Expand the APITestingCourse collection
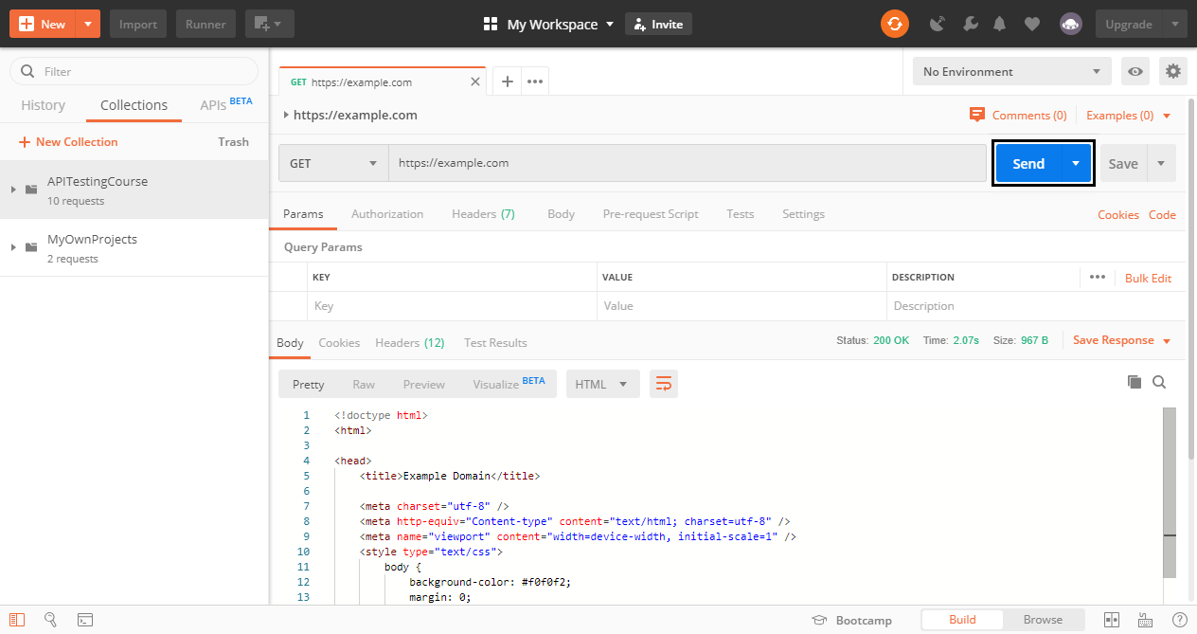Viewport: 1197px width, 634px height. click(x=13, y=190)
